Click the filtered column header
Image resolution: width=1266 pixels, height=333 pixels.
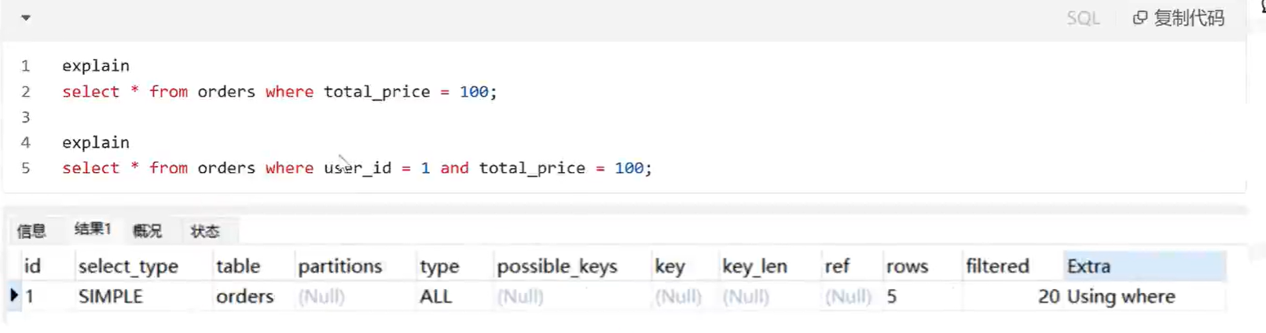(x=997, y=266)
